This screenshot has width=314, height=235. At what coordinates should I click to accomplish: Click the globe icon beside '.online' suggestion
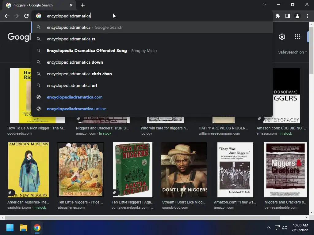tap(39, 109)
